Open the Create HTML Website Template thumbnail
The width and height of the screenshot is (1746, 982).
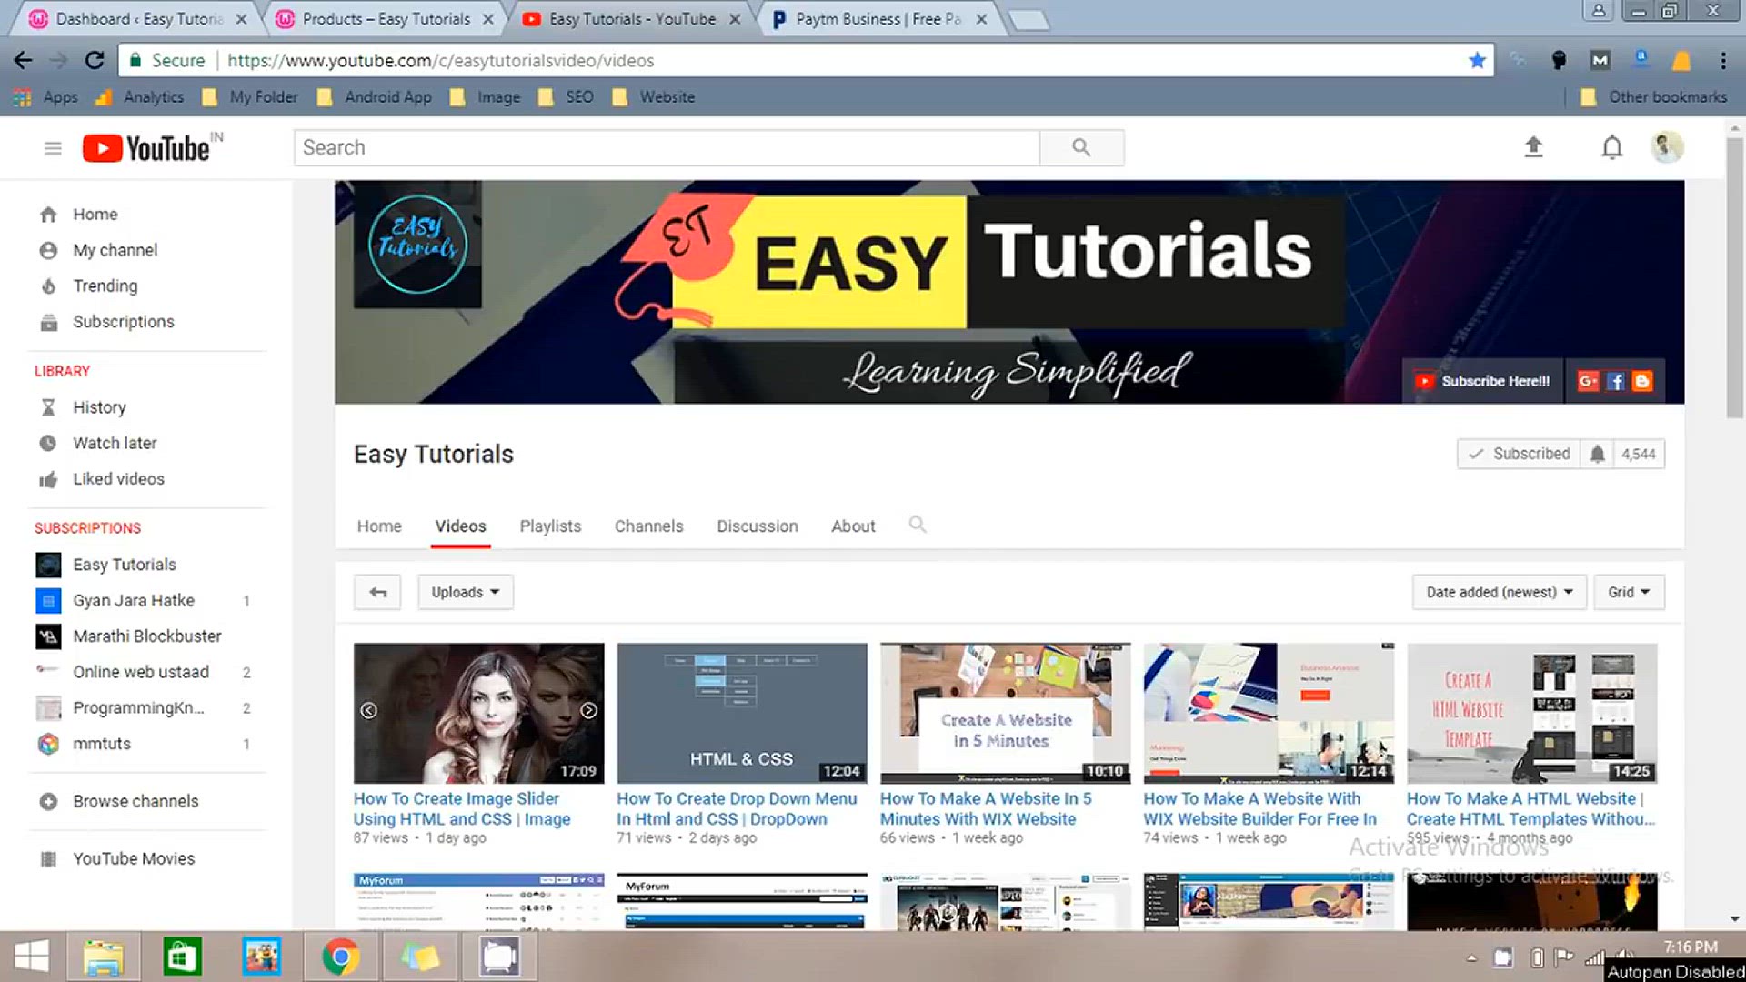[x=1531, y=713]
